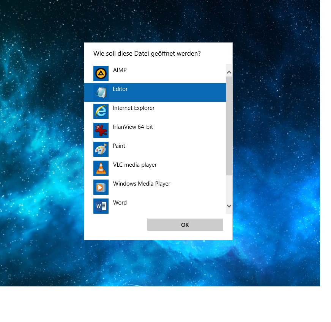Image resolution: width=331 pixels, height=322 pixels.
Task: Click the "Paint" label text
Action: (119, 146)
